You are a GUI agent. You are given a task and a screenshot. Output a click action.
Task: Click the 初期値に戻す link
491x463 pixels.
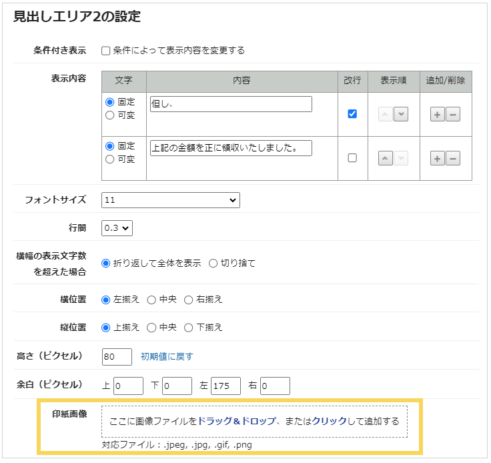click(166, 357)
